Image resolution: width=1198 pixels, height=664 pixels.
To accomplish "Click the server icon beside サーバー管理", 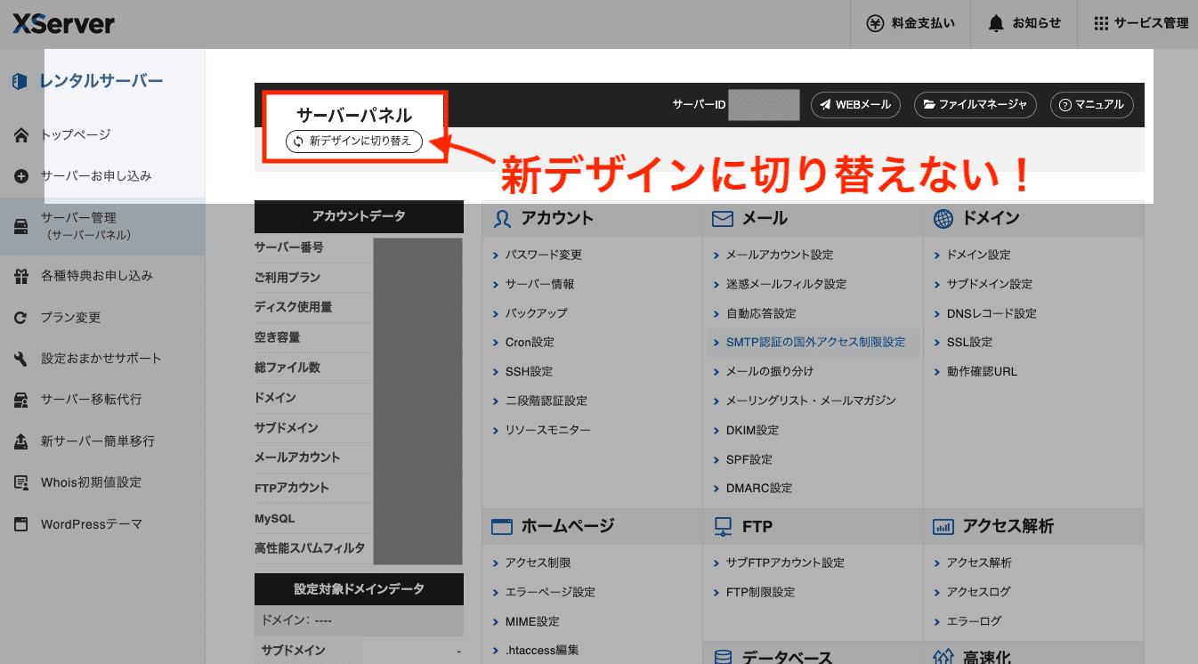I will point(21,226).
